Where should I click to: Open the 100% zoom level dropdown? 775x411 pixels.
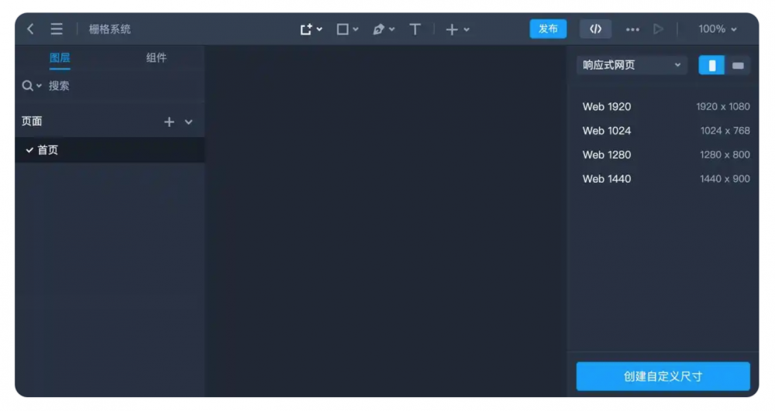pyautogui.click(x=717, y=29)
